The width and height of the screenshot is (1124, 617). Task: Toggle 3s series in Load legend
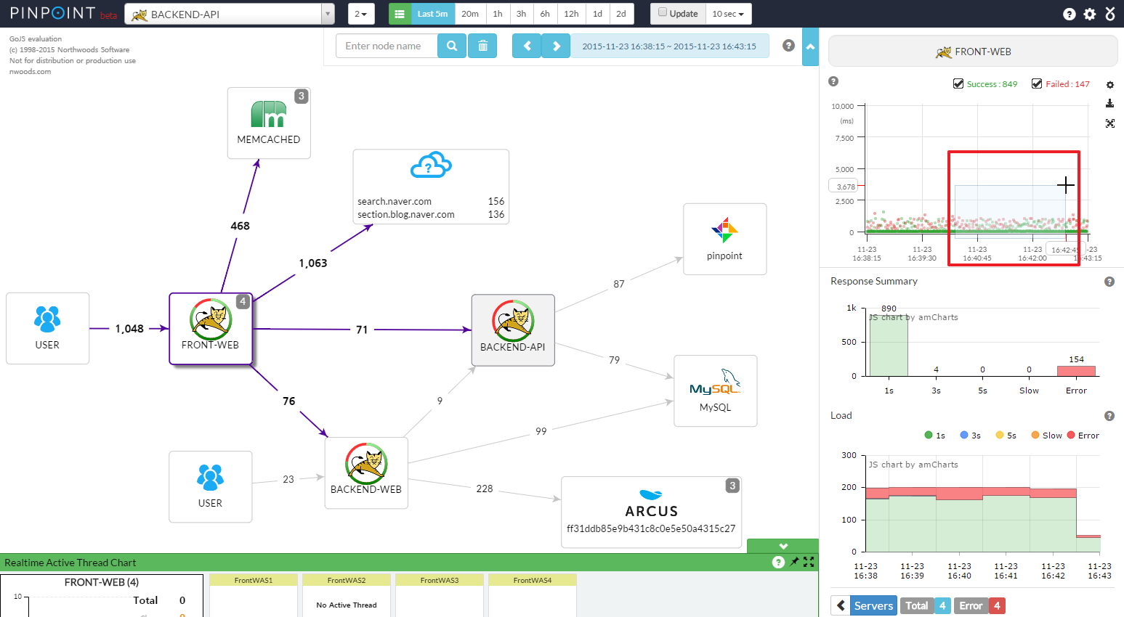[x=970, y=436]
